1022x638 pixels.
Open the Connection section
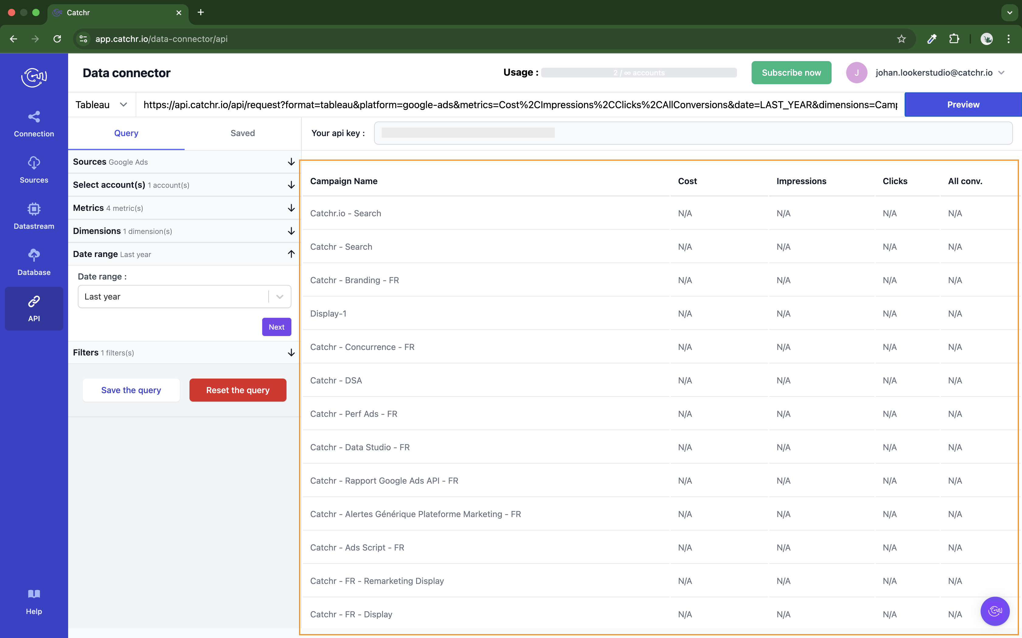(x=34, y=124)
